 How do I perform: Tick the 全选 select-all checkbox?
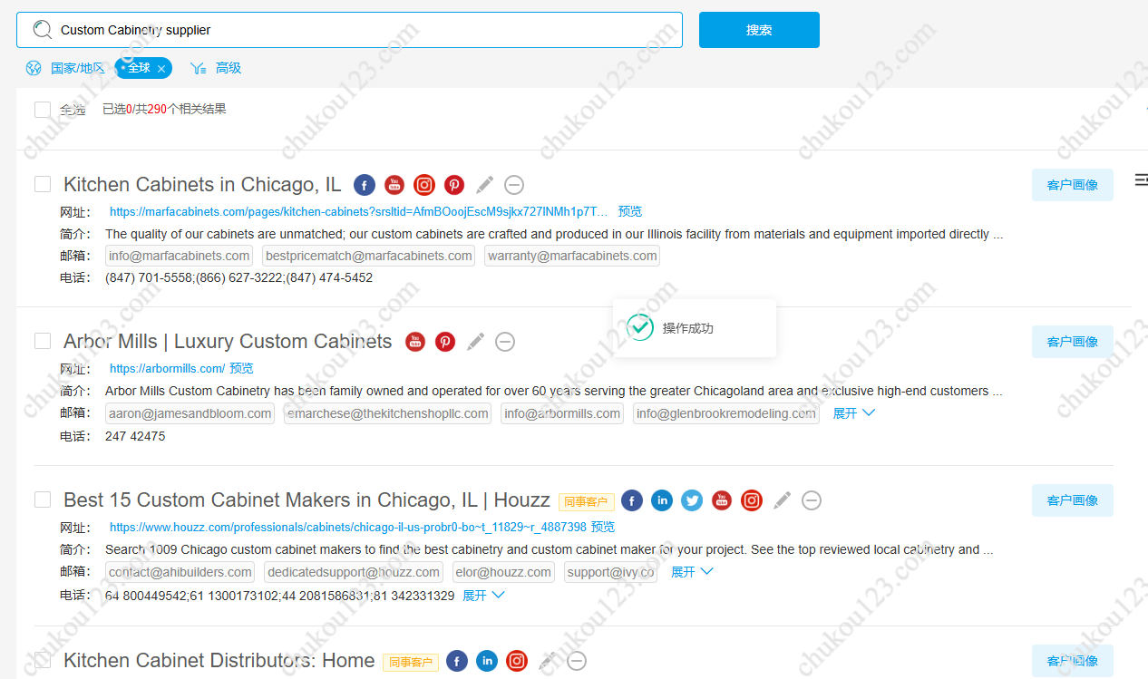(43, 110)
